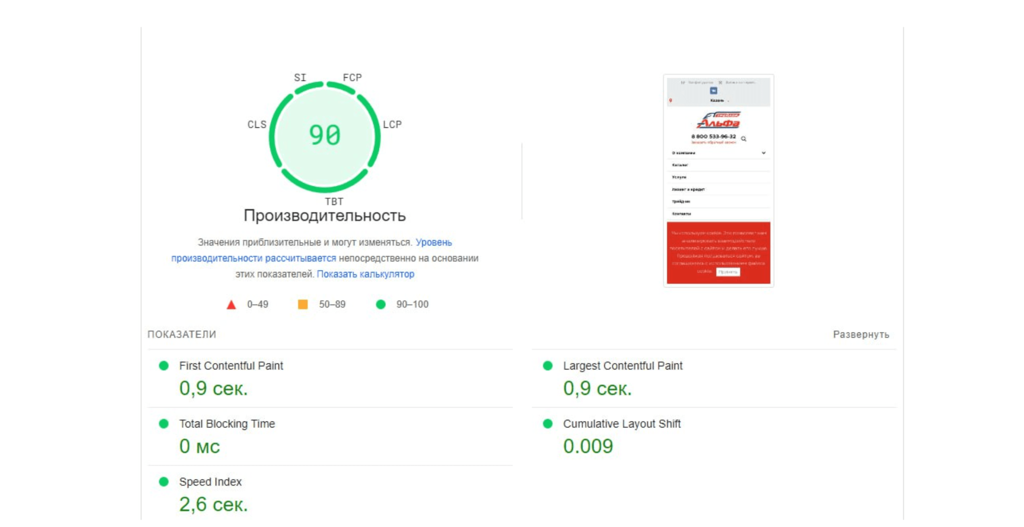Click the green dot beside Total Blocking Time
Image resolution: width=1024 pixels, height=527 pixels.
(x=163, y=423)
